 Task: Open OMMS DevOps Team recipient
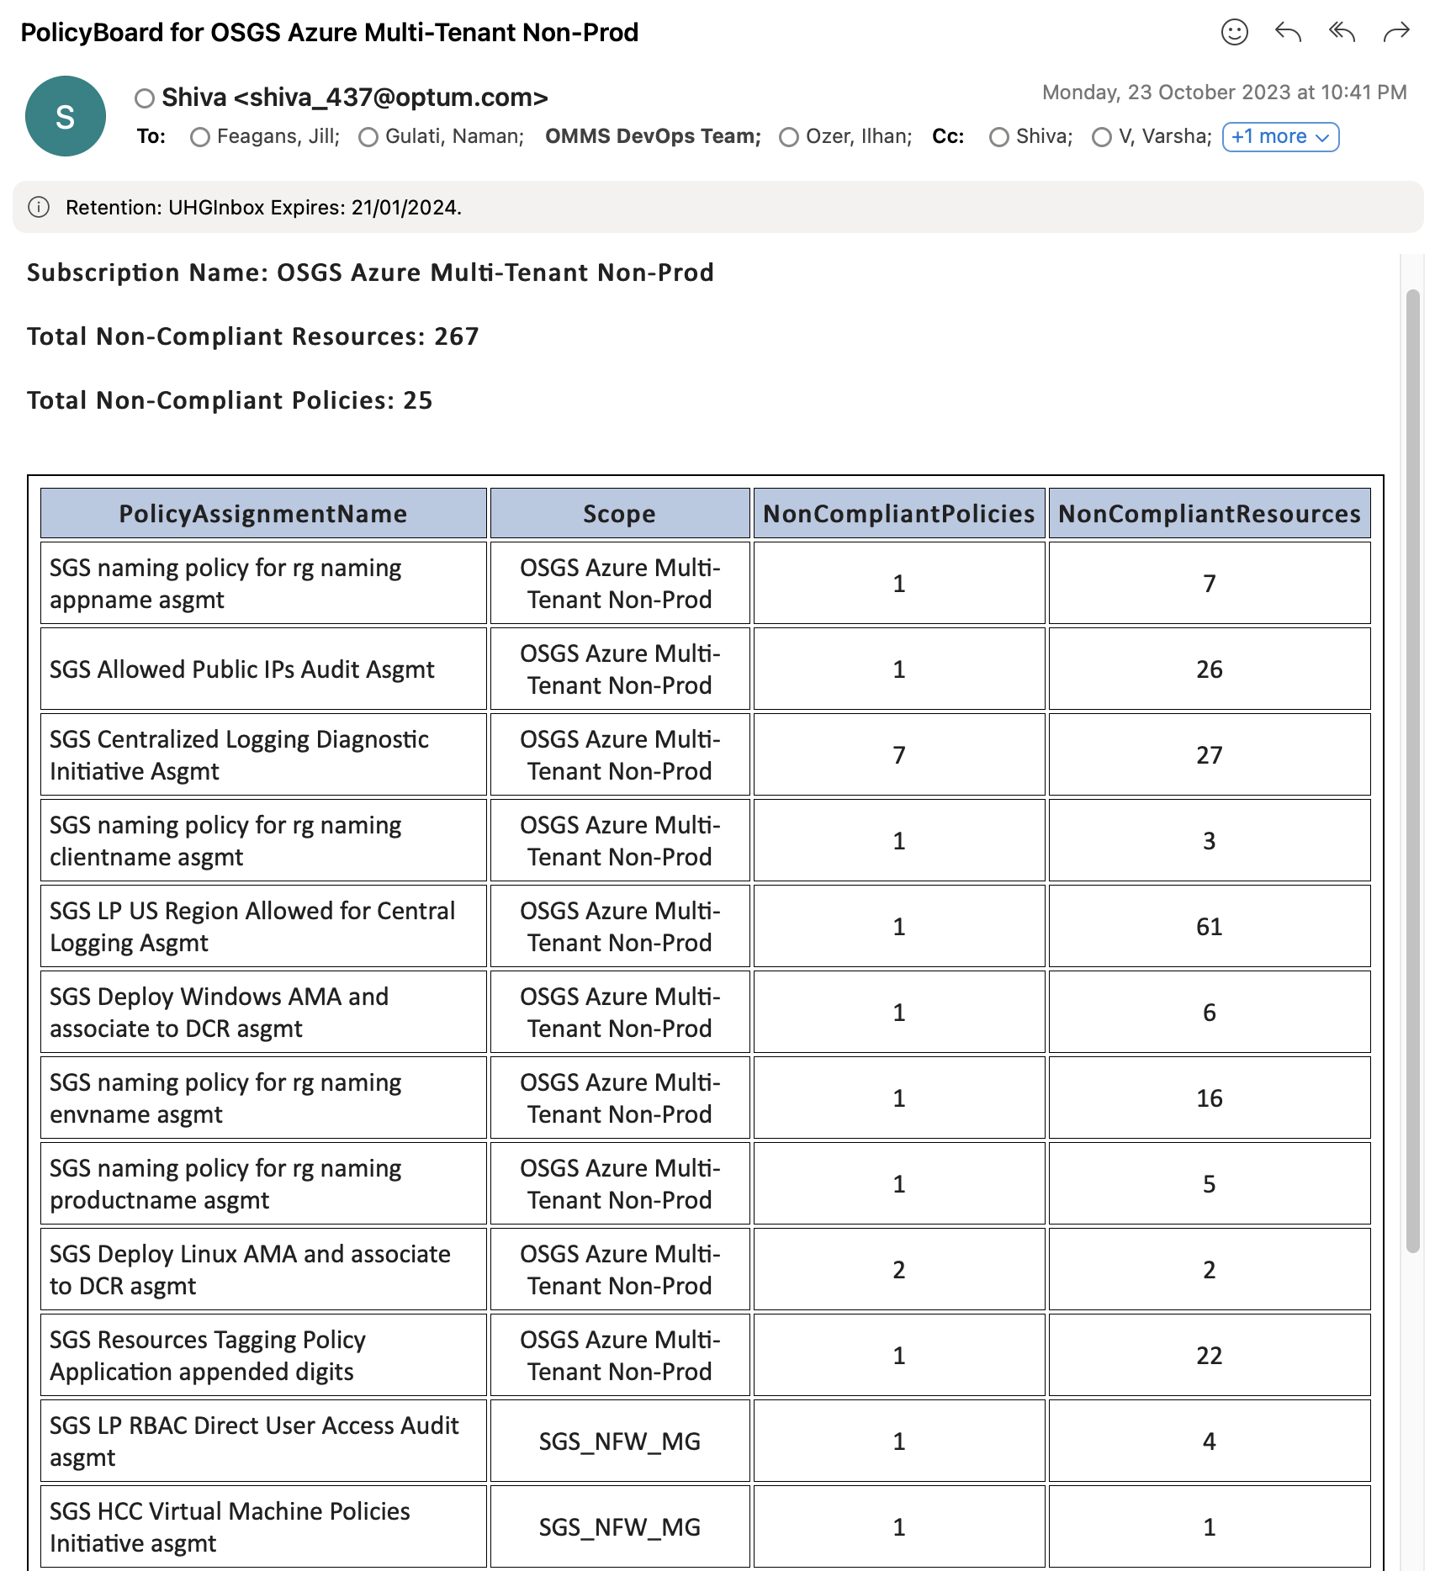click(x=653, y=137)
